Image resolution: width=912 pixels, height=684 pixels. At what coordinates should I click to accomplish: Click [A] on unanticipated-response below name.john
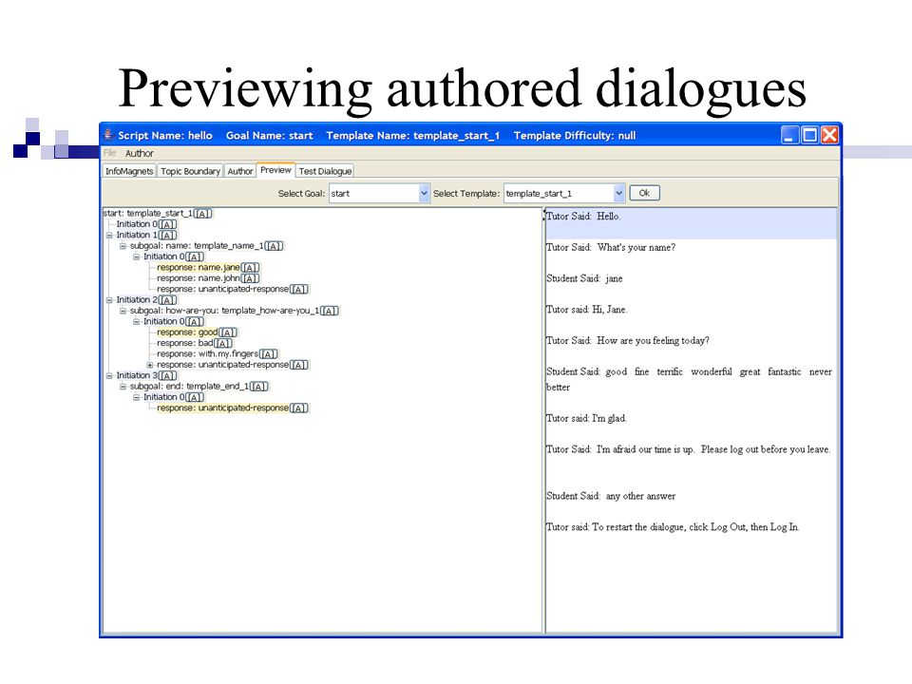[x=299, y=289]
